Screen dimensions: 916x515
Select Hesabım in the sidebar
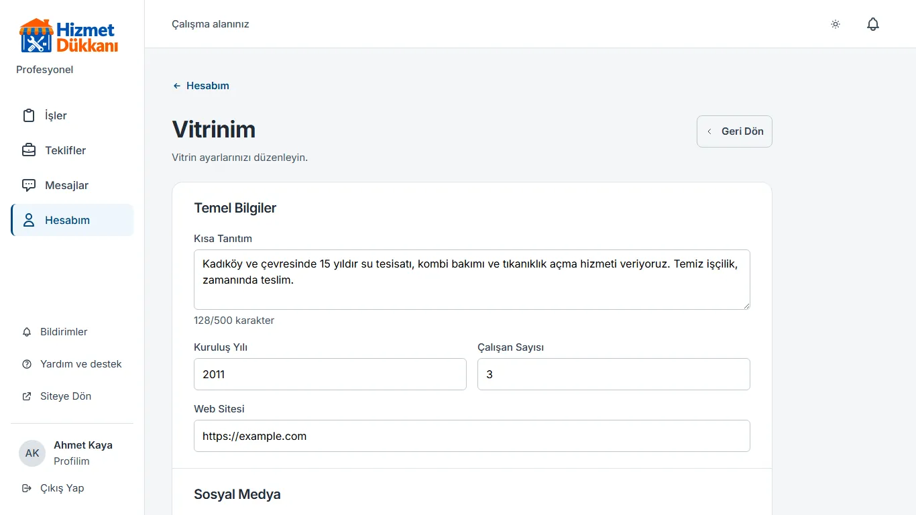click(x=72, y=220)
